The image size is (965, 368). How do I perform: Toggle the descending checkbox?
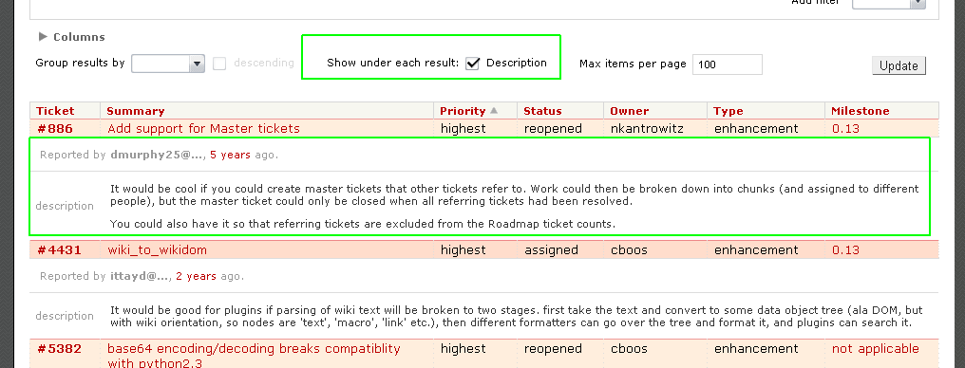[219, 64]
